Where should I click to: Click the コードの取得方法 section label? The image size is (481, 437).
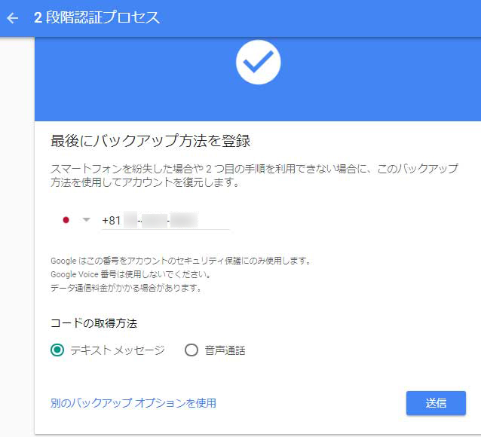[93, 323]
